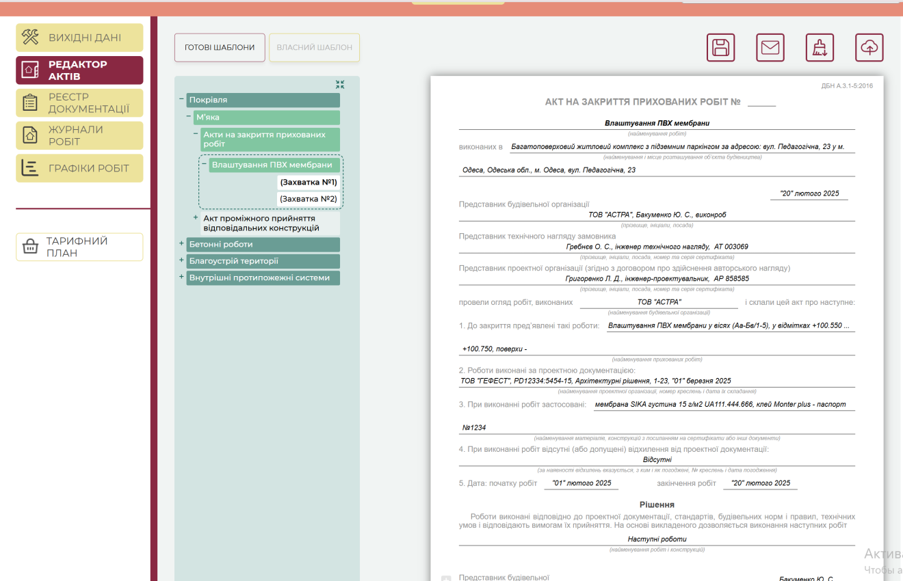Open ГРАФІКИ РОБІТ section

pyautogui.click(x=79, y=168)
